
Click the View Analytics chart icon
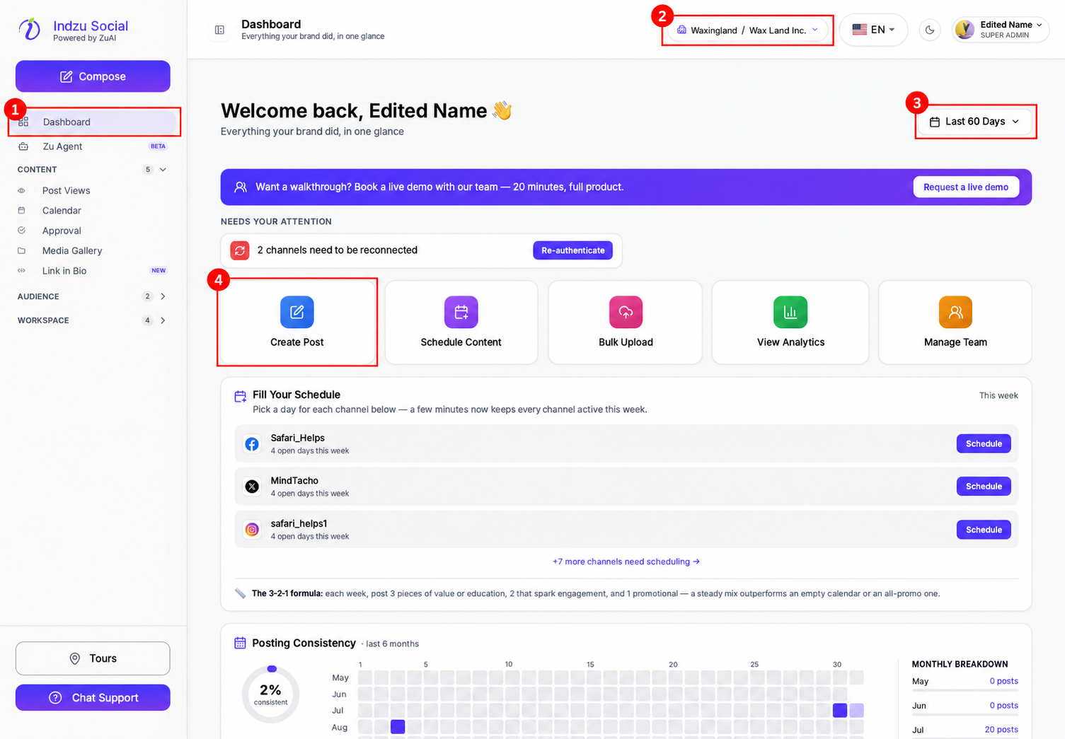[x=790, y=312]
